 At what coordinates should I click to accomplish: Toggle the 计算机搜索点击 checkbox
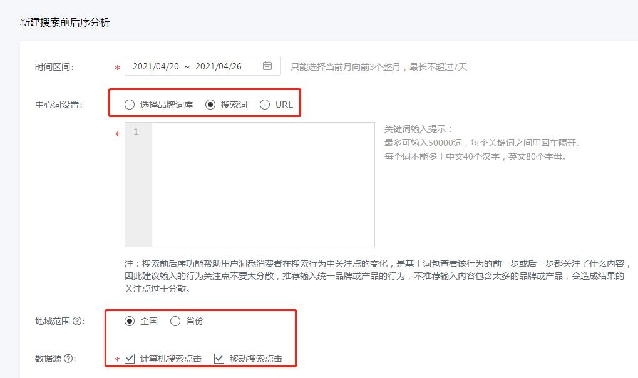[128, 359]
